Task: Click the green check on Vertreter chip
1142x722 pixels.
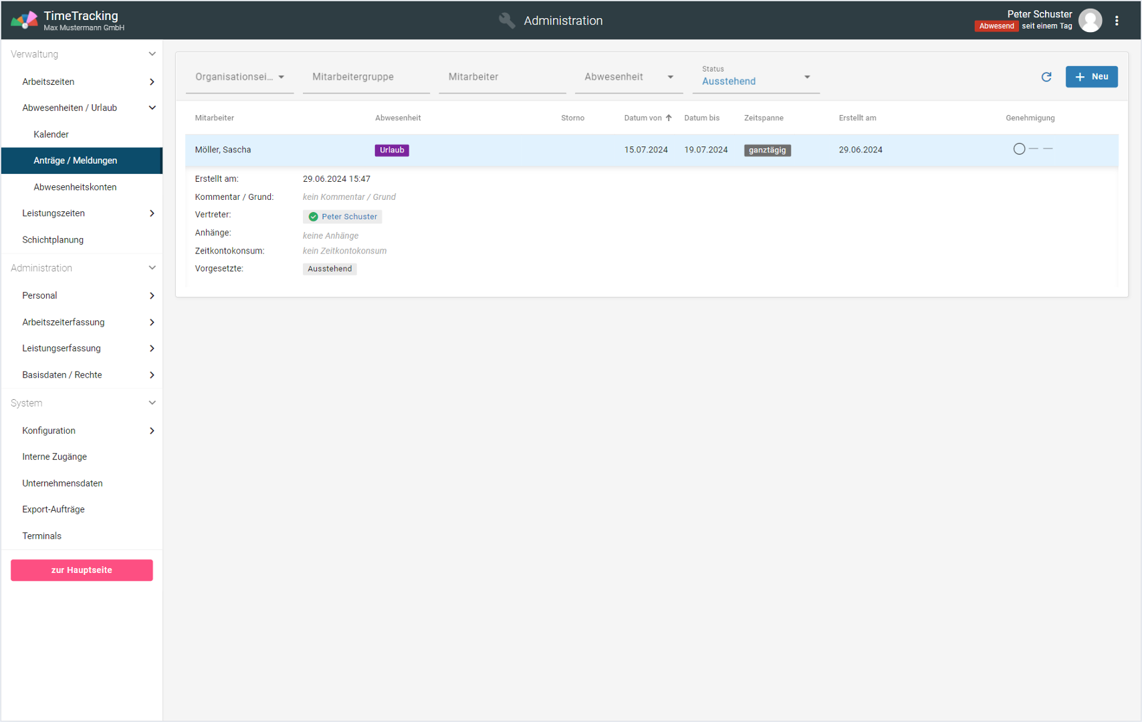Action: point(313,217)
